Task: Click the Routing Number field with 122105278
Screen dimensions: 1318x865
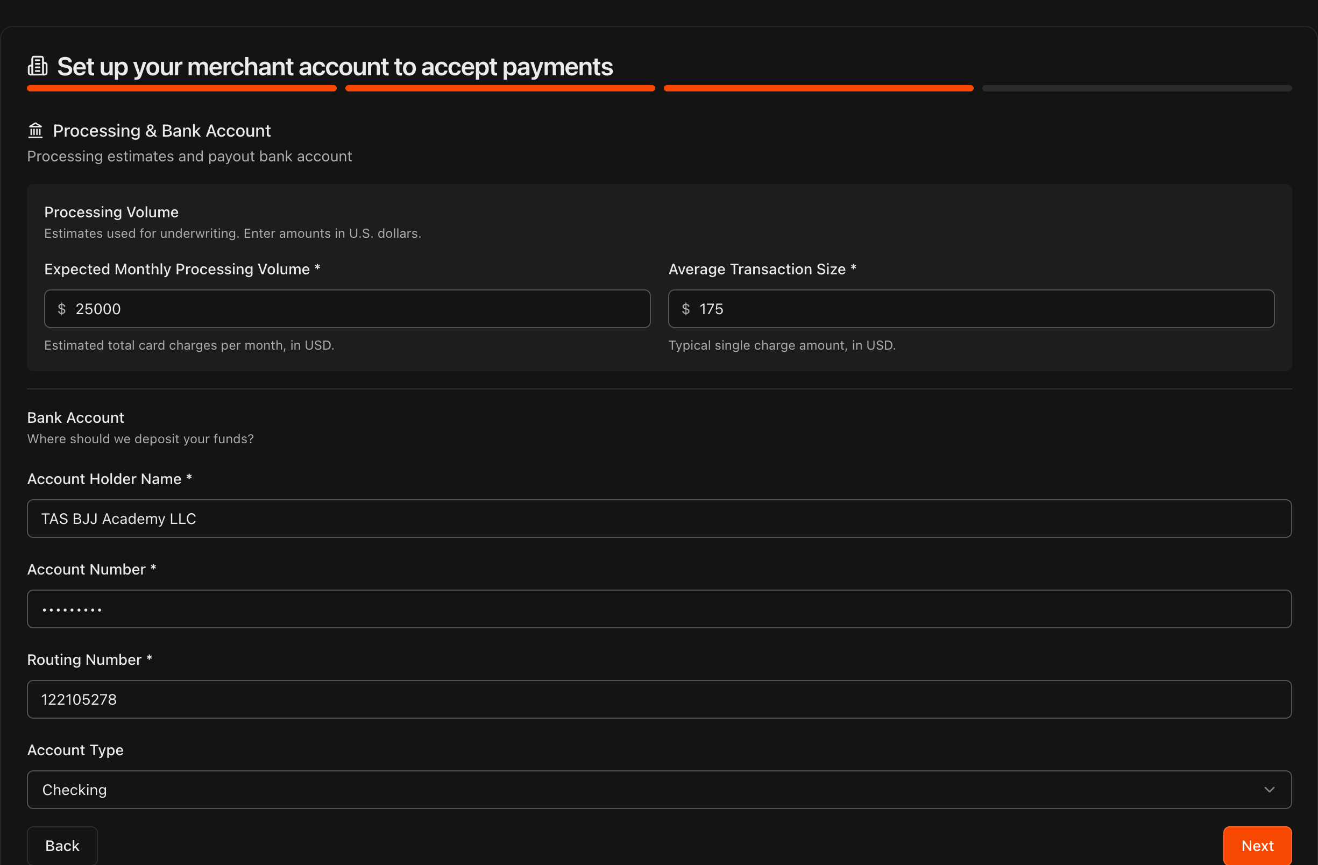Action: point(659,699)
